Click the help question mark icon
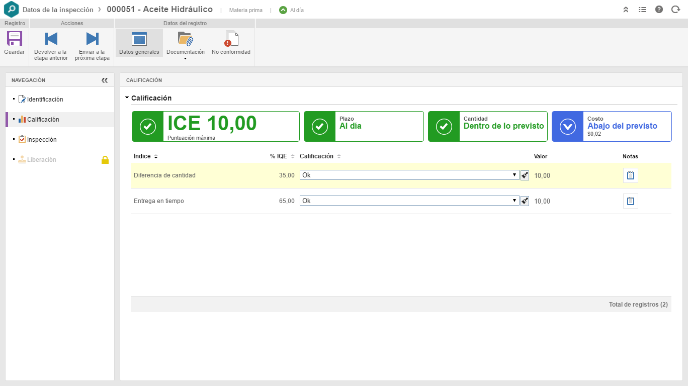Screen dimensions: 688x386 659,10
